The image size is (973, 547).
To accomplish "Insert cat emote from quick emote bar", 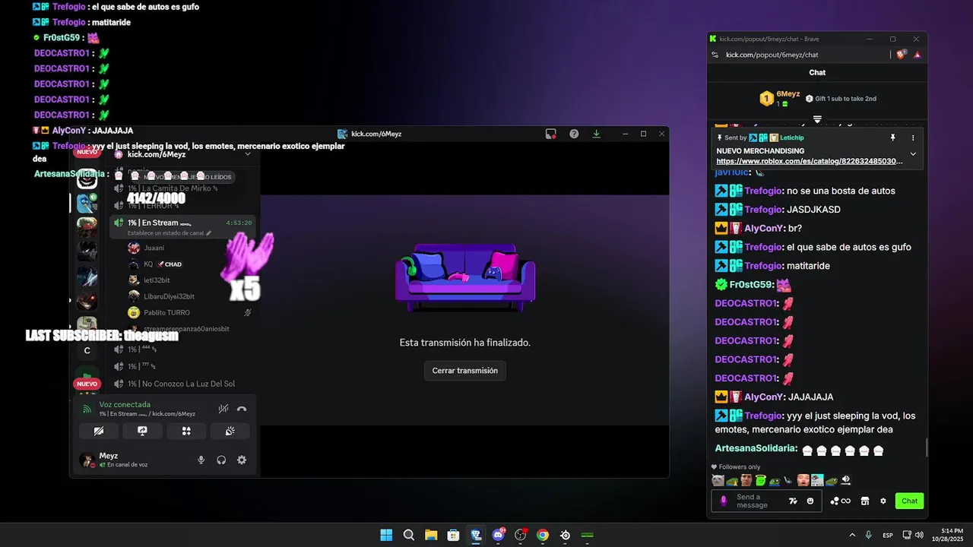I will click(718, 480).
